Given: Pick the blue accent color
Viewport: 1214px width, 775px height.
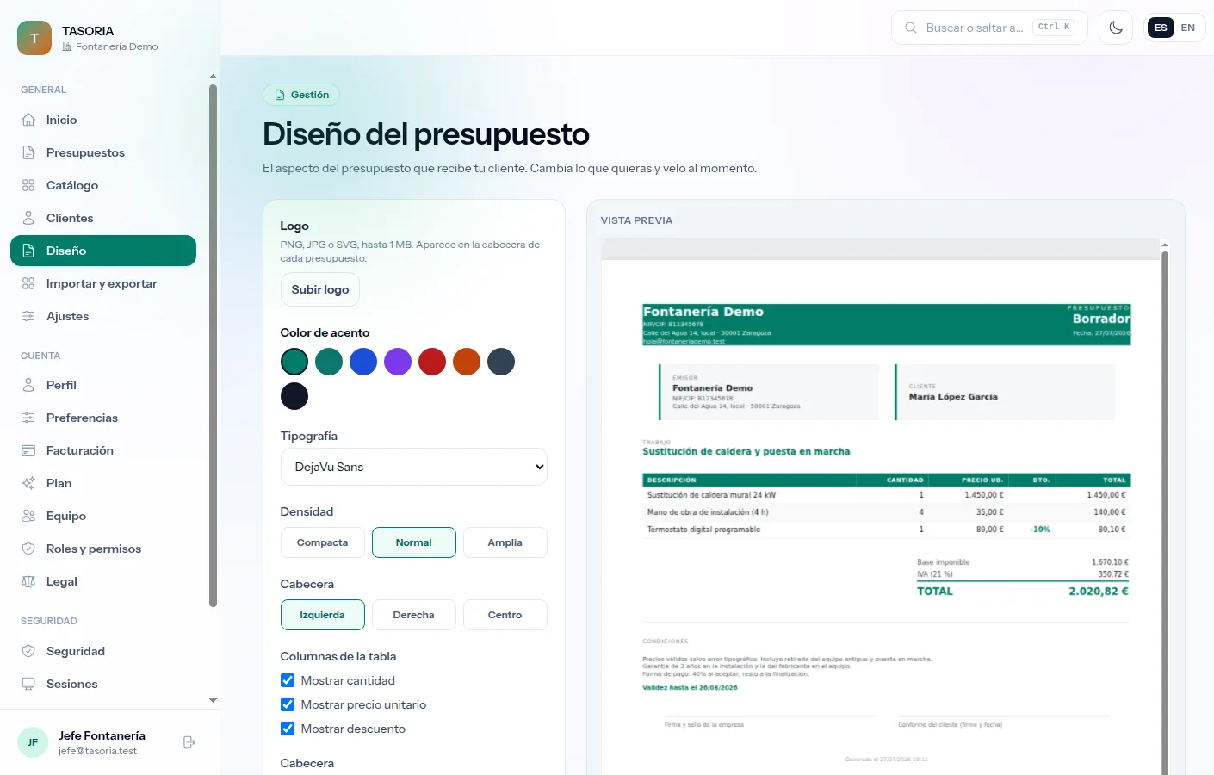Looking at the screenshot, I should click(363, 362).
